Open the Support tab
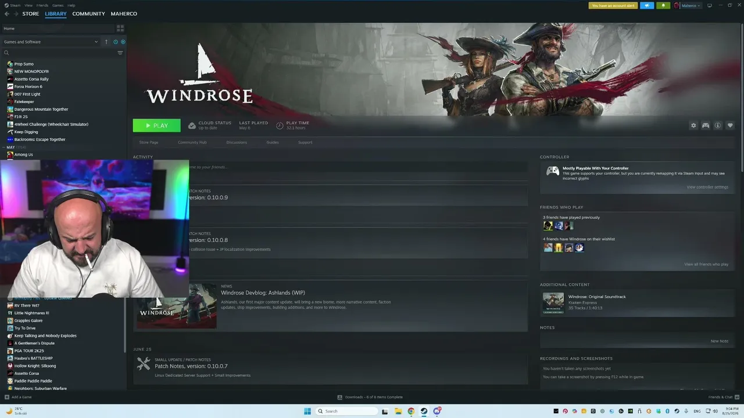Viewport: 744px width, 418px height. (305, 142)
